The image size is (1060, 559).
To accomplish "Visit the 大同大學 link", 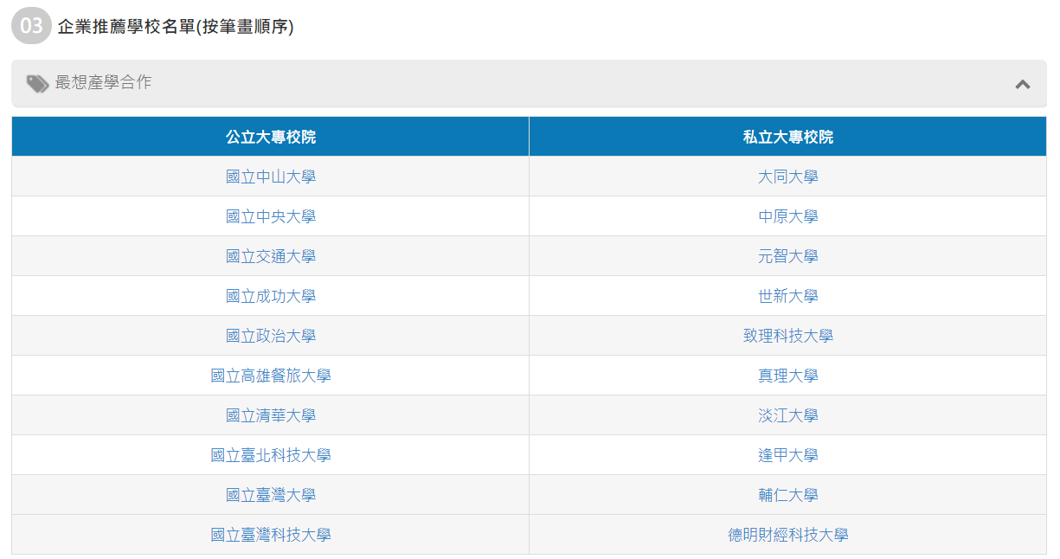I will coord(788,177).
